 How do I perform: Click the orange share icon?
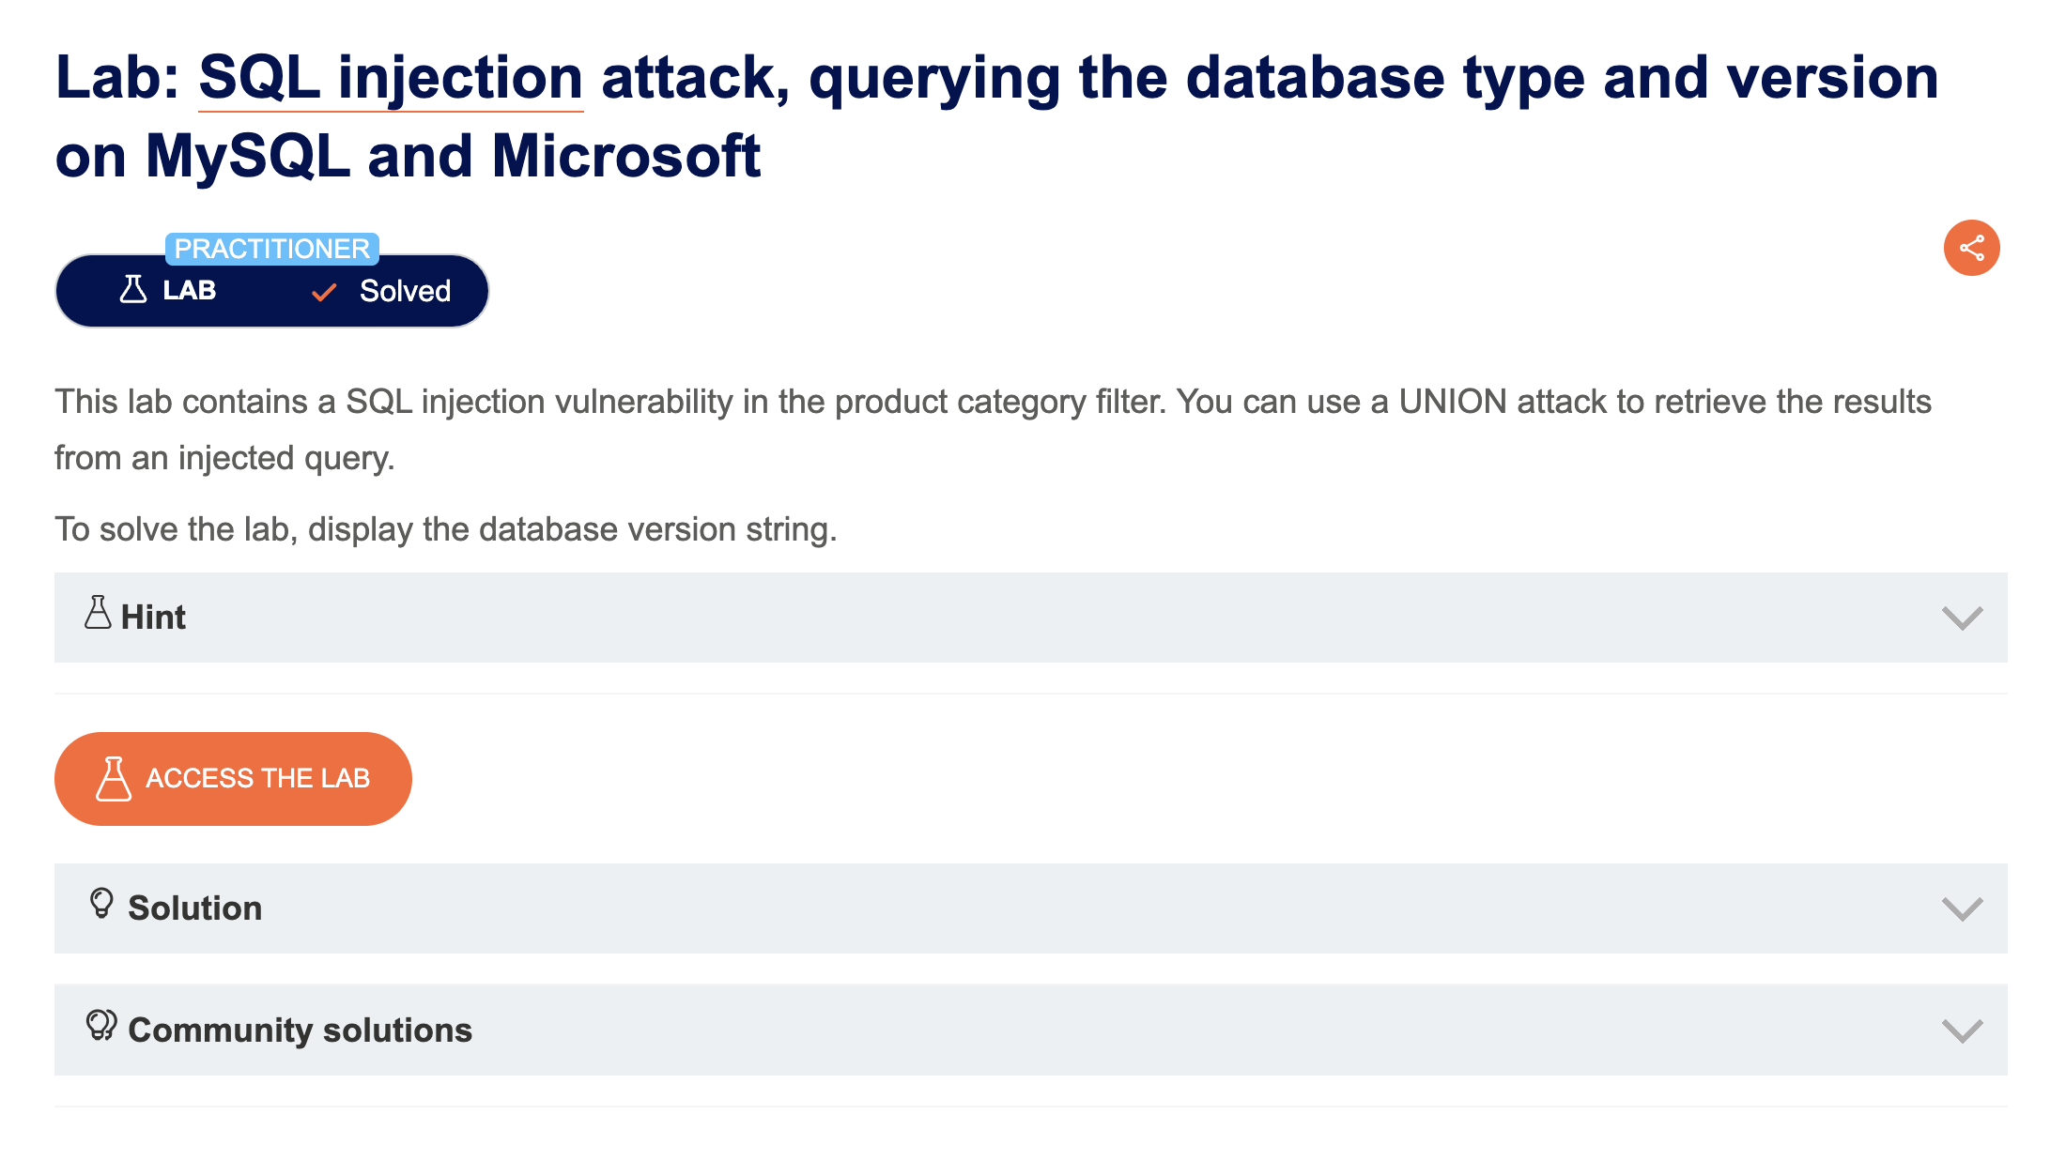(x=1971, y=248)
